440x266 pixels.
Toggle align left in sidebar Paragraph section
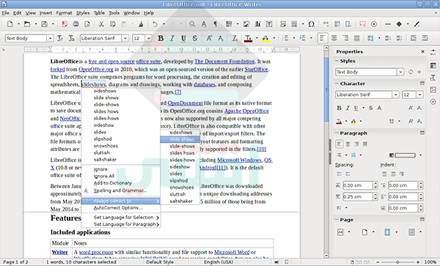(340, 144)
